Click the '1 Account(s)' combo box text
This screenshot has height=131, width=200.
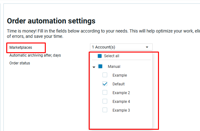[x=103, y=47]
